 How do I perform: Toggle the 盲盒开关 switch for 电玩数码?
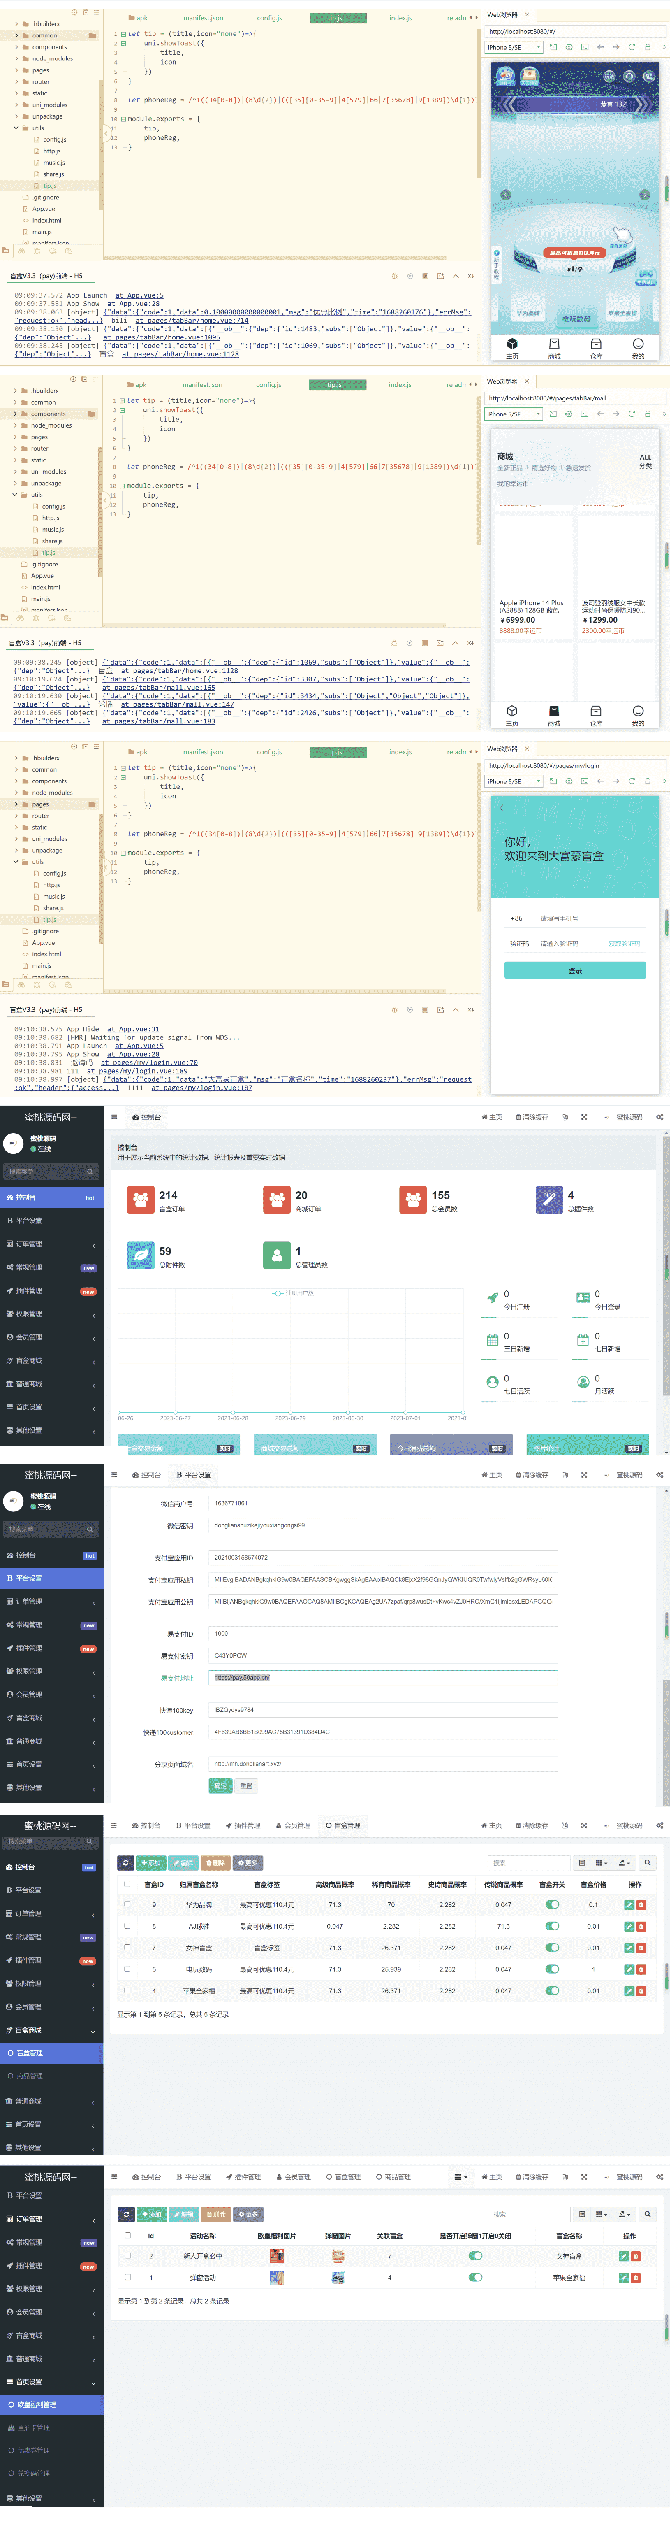552,1969
